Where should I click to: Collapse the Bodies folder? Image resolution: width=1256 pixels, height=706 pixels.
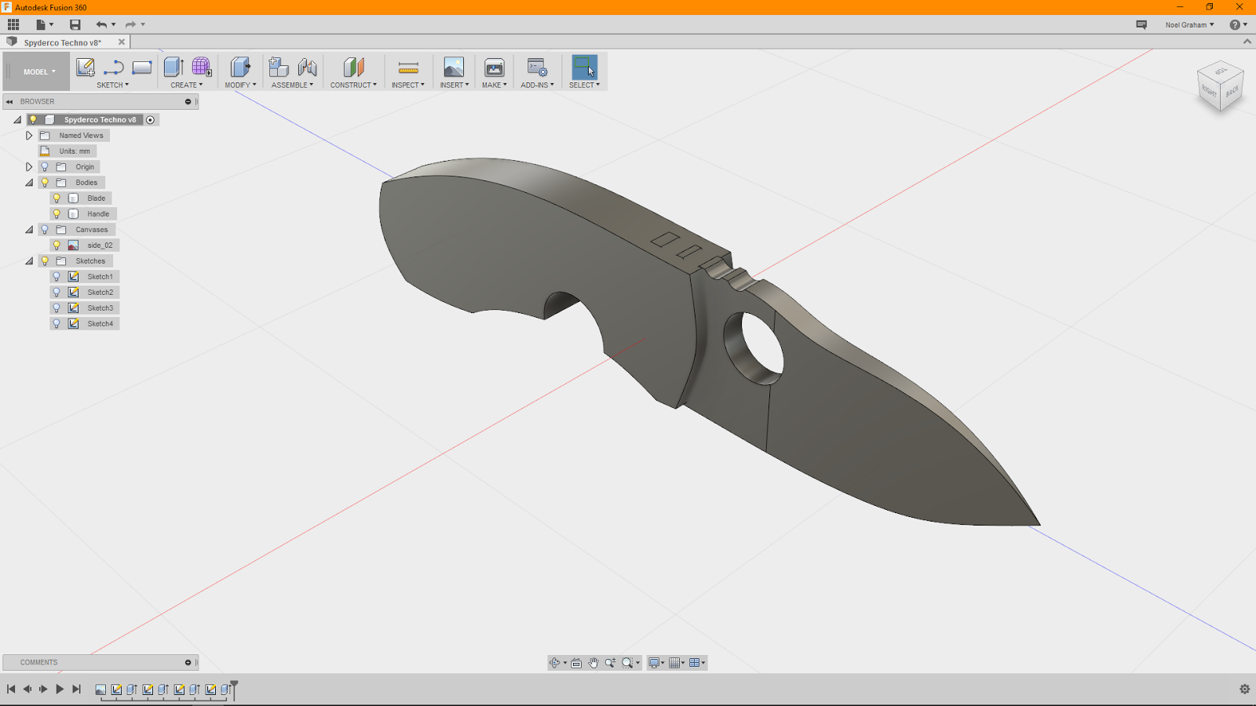tap(29, 183)
